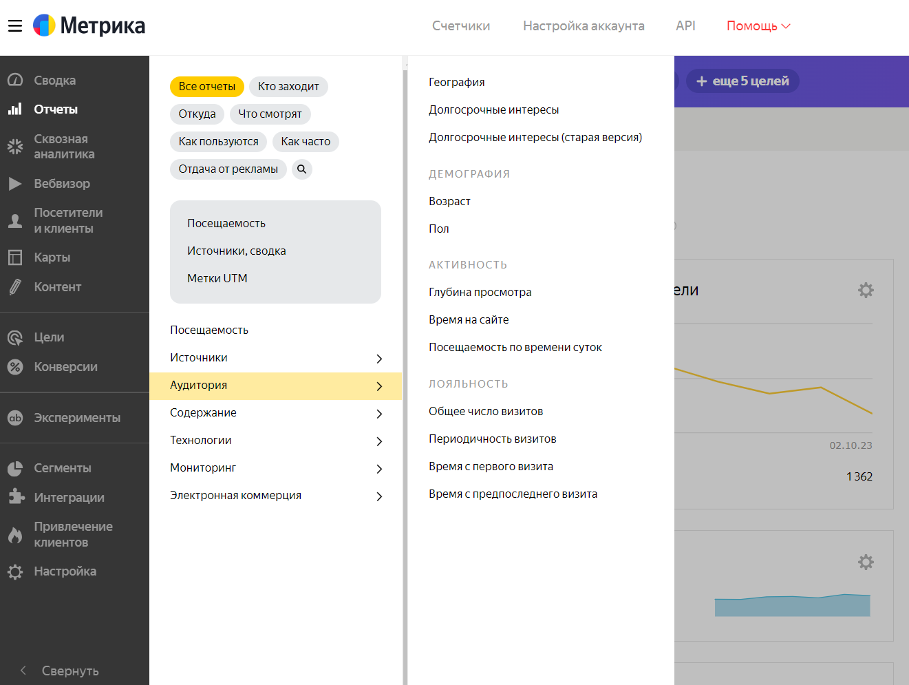Open the API top menu item
This screenshot has width=909, height=685.
tap(685, 26)
